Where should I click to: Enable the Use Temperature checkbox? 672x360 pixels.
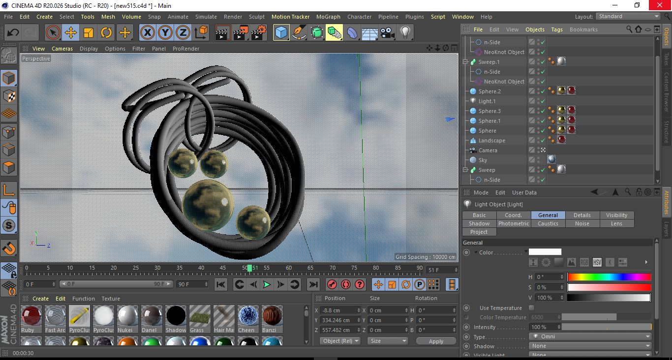(531, 308)
